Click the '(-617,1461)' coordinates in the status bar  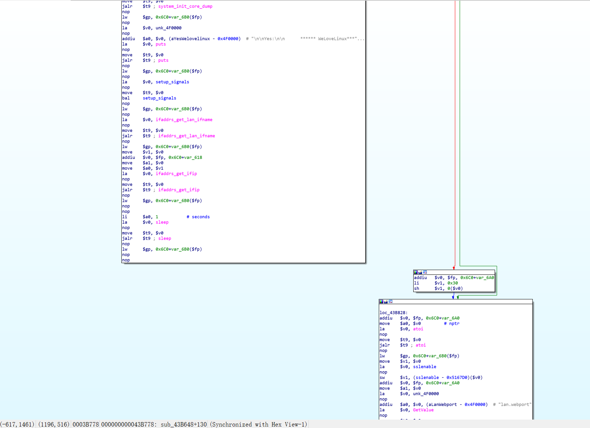[x=17, y=424]
